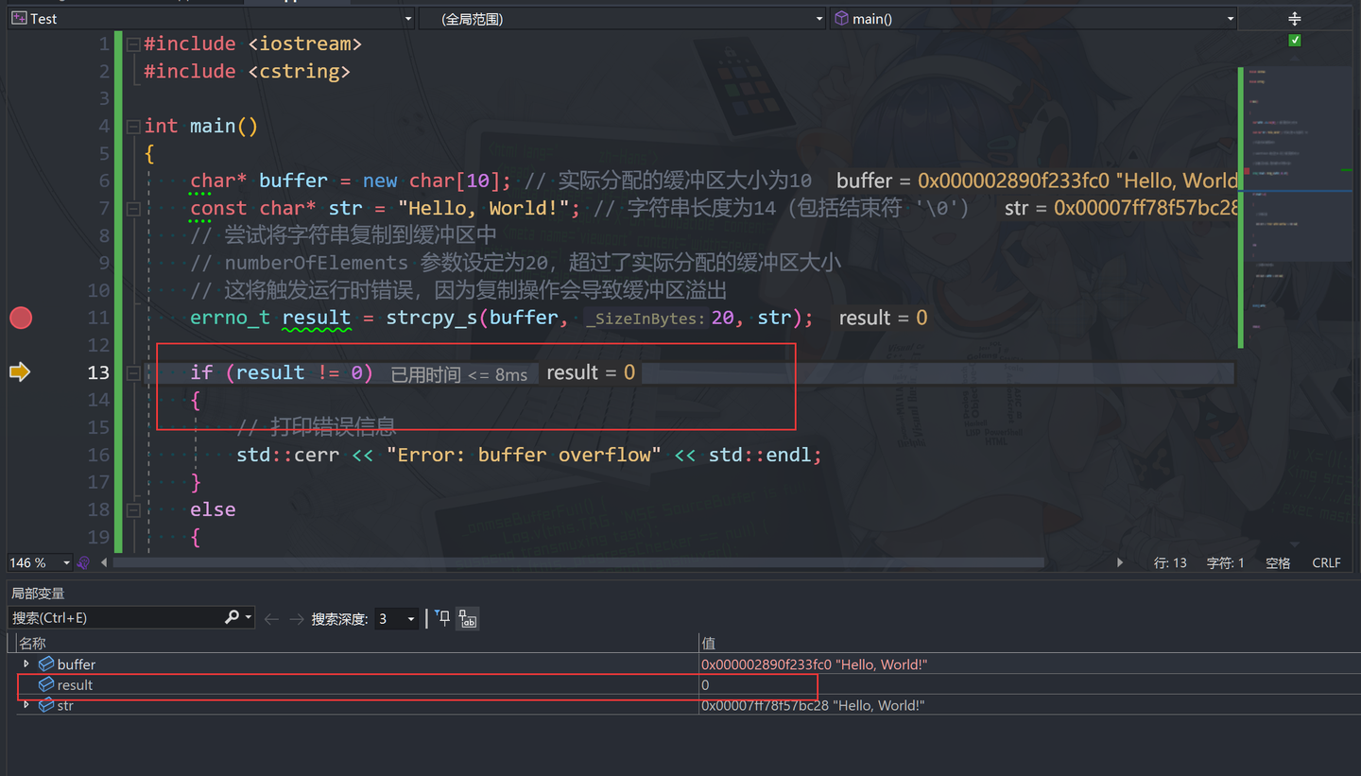1361x776 pixels.
Task: Click the yellow execution arrow at line 13
Action: [20, 371]
